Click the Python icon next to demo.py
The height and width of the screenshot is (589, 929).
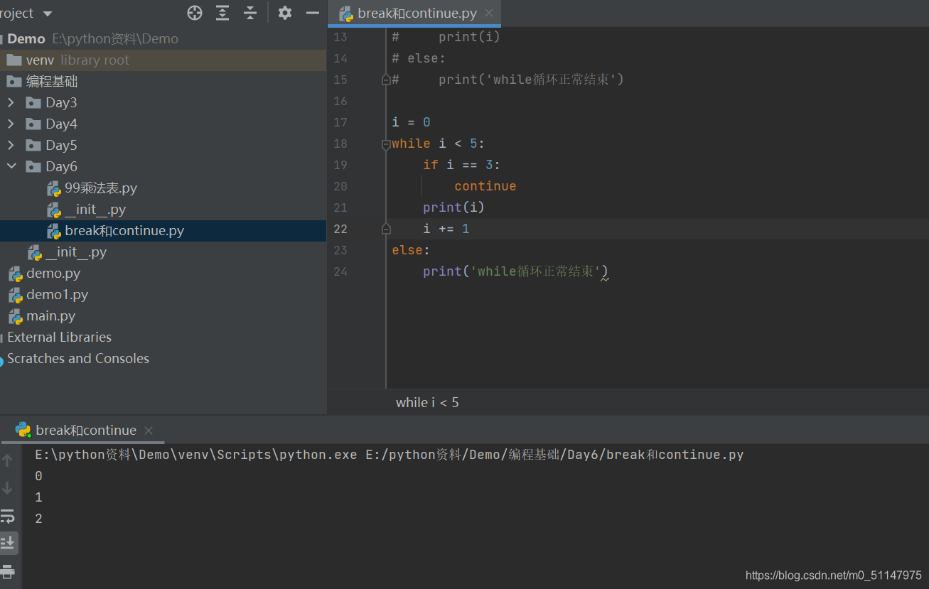[16, 274]
